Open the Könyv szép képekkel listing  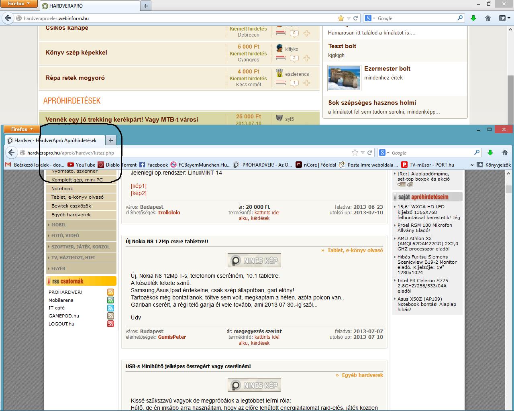[x=76, y=53]
